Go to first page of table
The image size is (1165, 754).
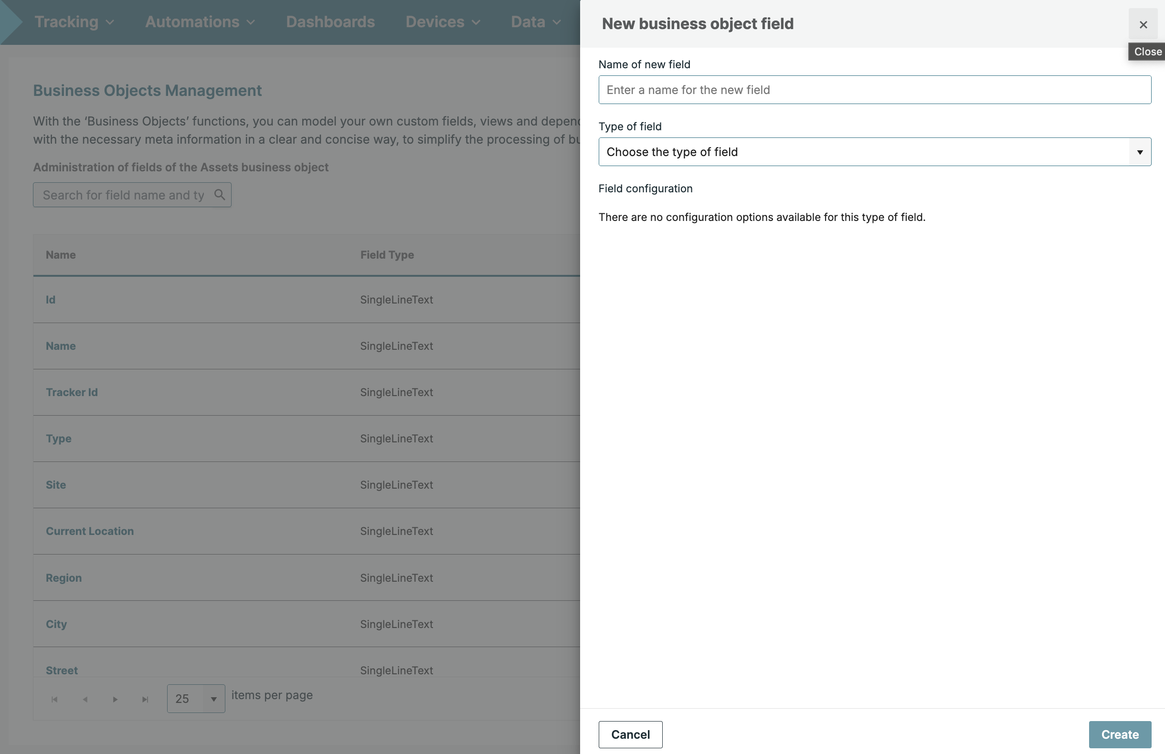click(54, 699)
